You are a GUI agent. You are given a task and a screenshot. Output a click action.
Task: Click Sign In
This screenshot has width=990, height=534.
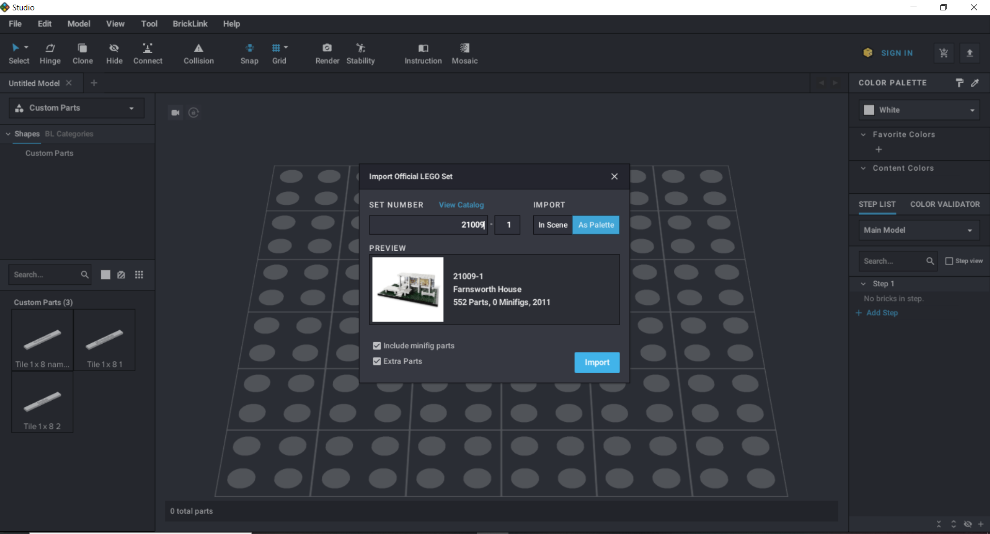[897, 53]
